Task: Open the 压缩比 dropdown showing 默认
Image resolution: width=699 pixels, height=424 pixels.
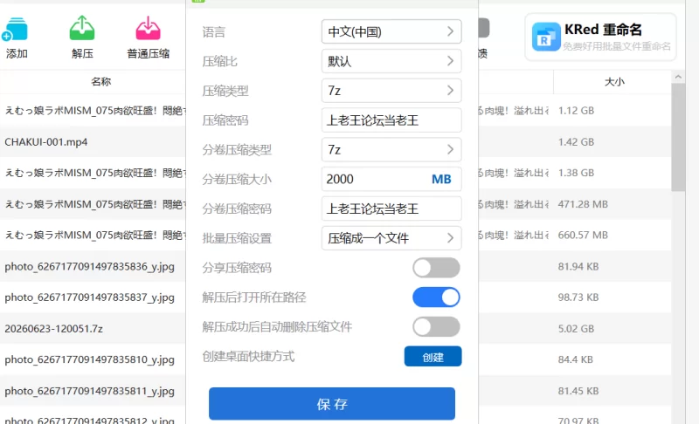Action: [x=391, y=61]
